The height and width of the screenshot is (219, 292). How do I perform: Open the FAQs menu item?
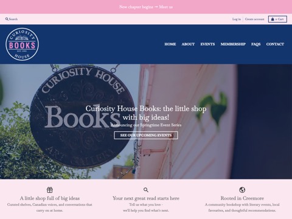(255, 44)
